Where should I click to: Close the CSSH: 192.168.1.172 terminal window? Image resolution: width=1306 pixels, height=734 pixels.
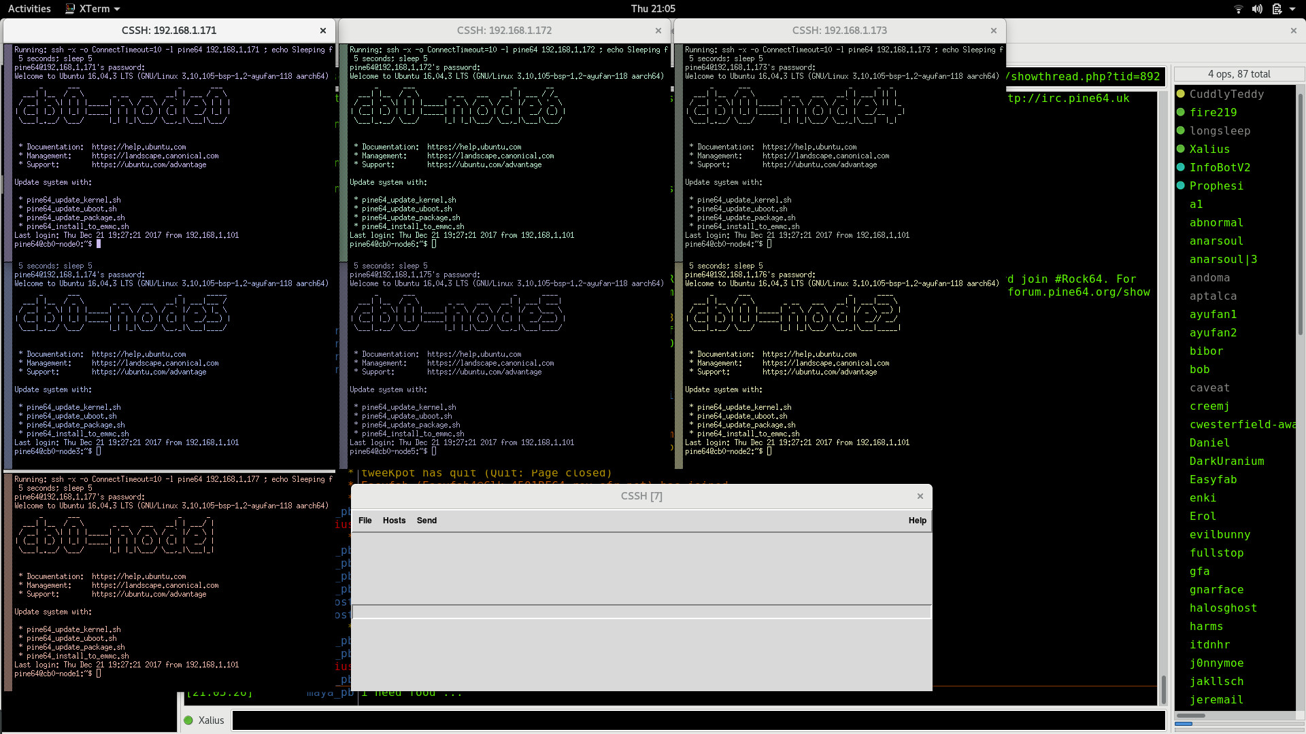658,31
